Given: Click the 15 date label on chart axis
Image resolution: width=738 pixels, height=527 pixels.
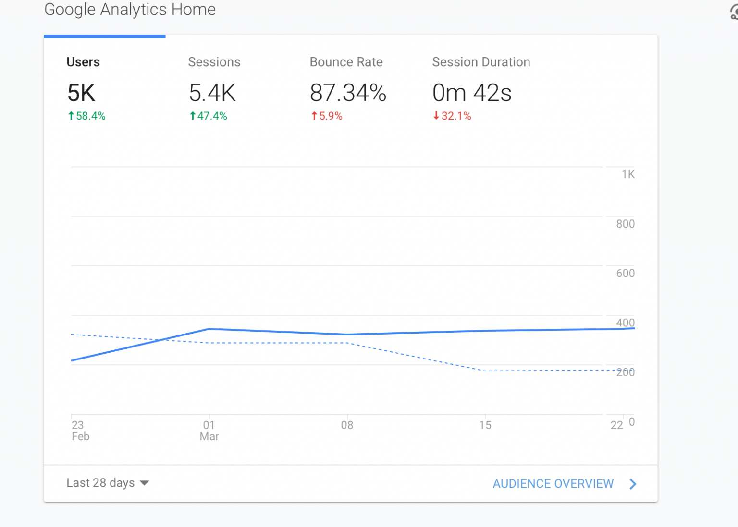Looking at the screenshot, I should (485, 425).
